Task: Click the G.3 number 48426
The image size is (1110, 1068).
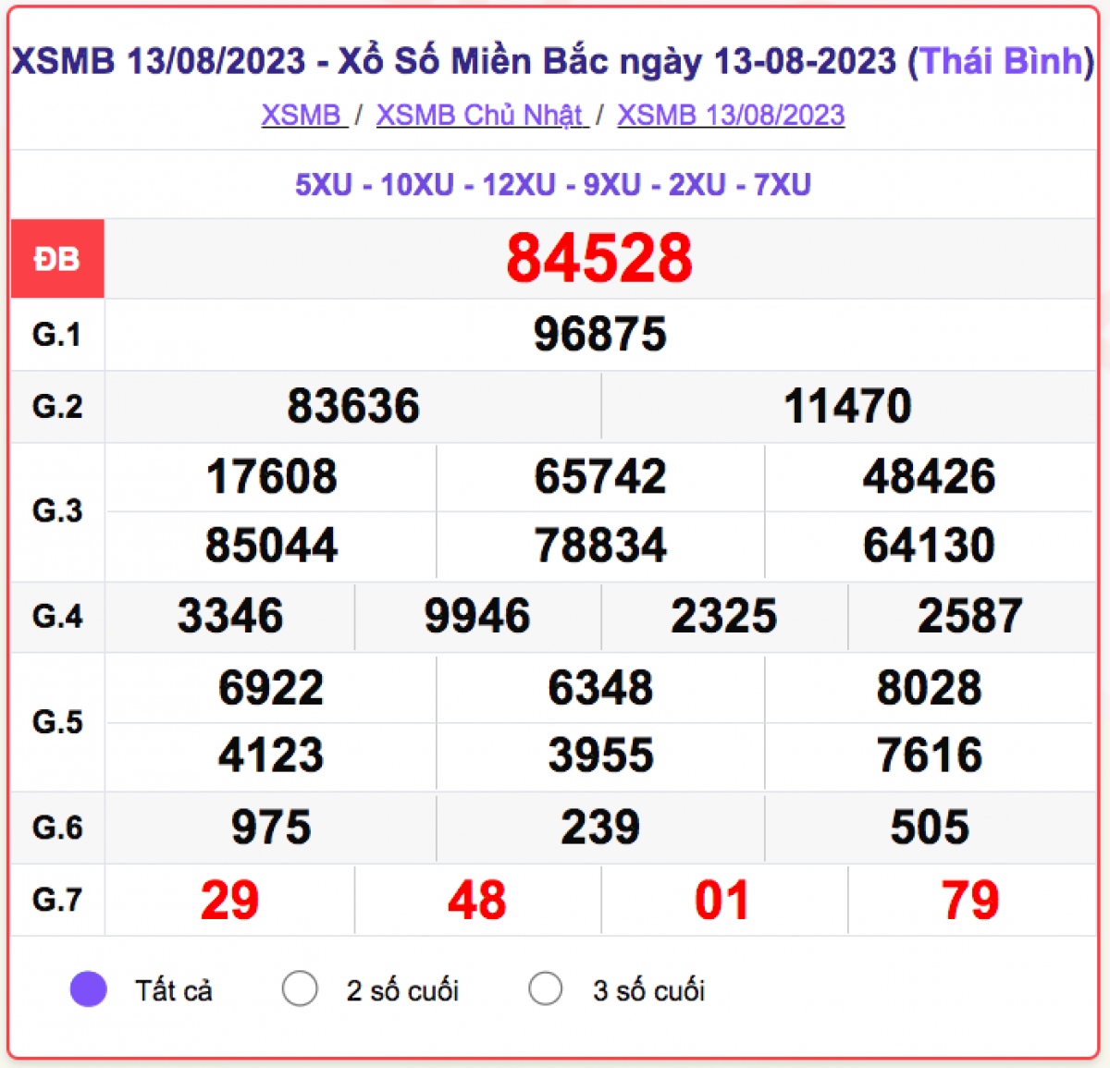Action: point(929,477)
